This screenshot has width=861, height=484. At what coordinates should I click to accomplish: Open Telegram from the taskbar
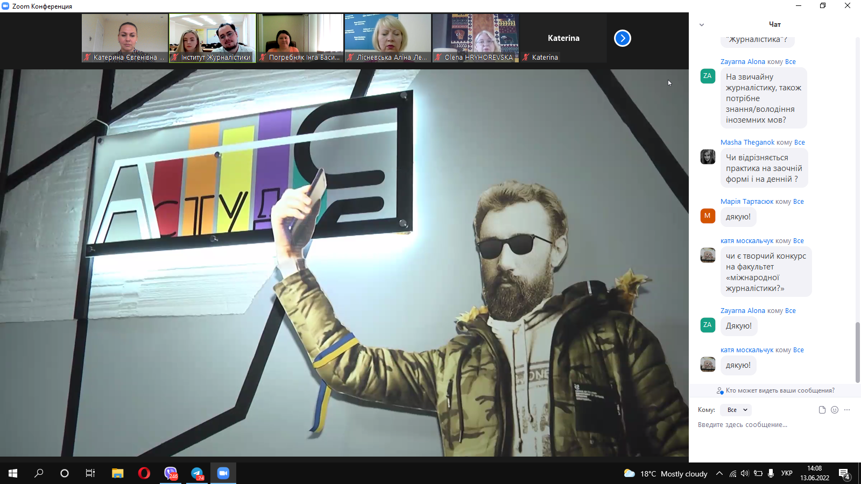click(x=197, y=473)
